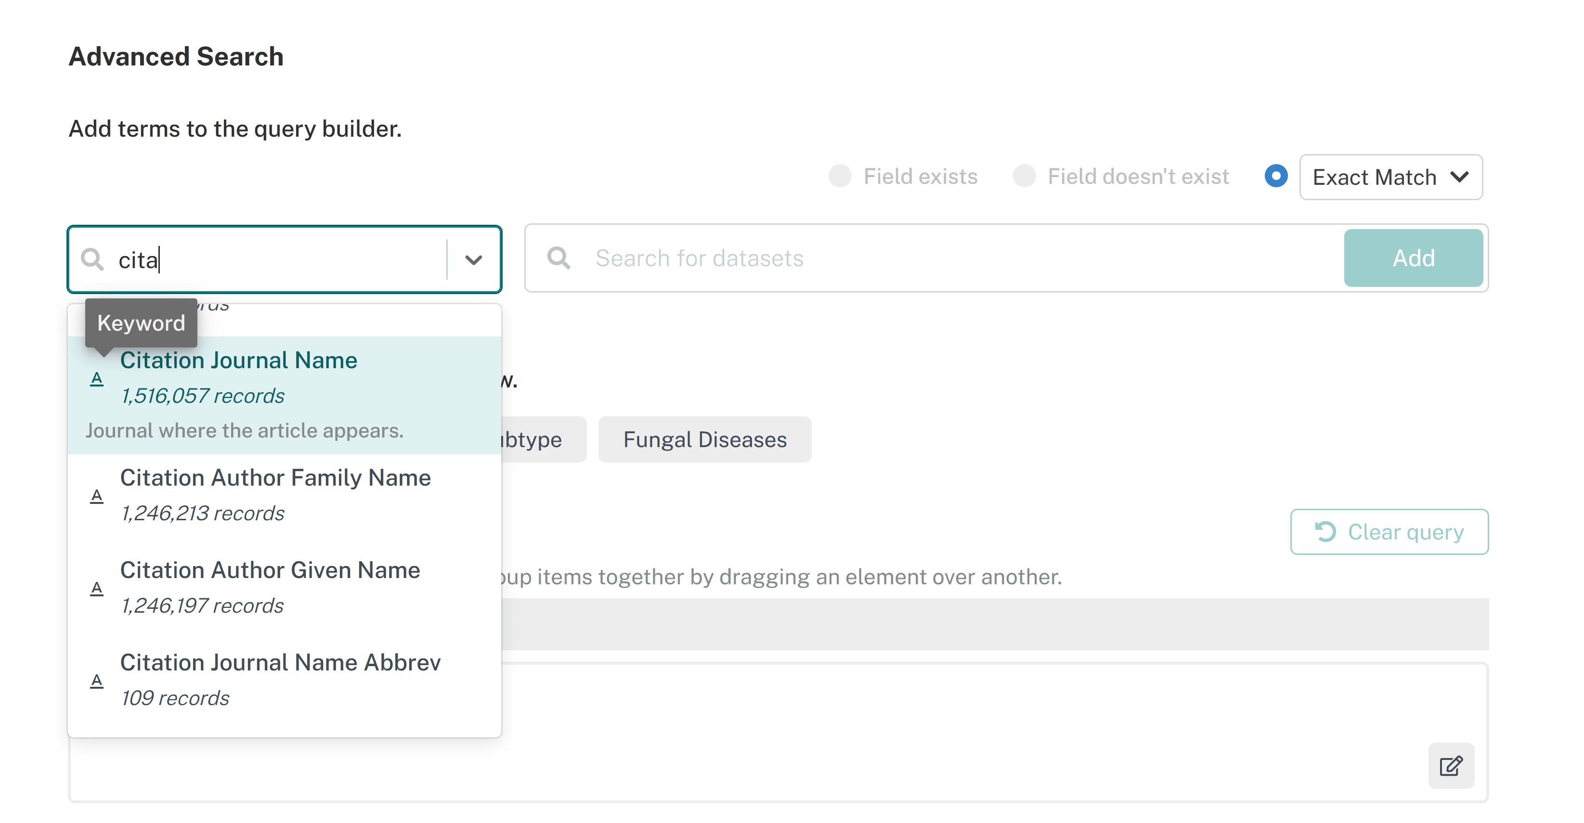
Task: Click the Fungal Diseases example chip
Action: 705,439
